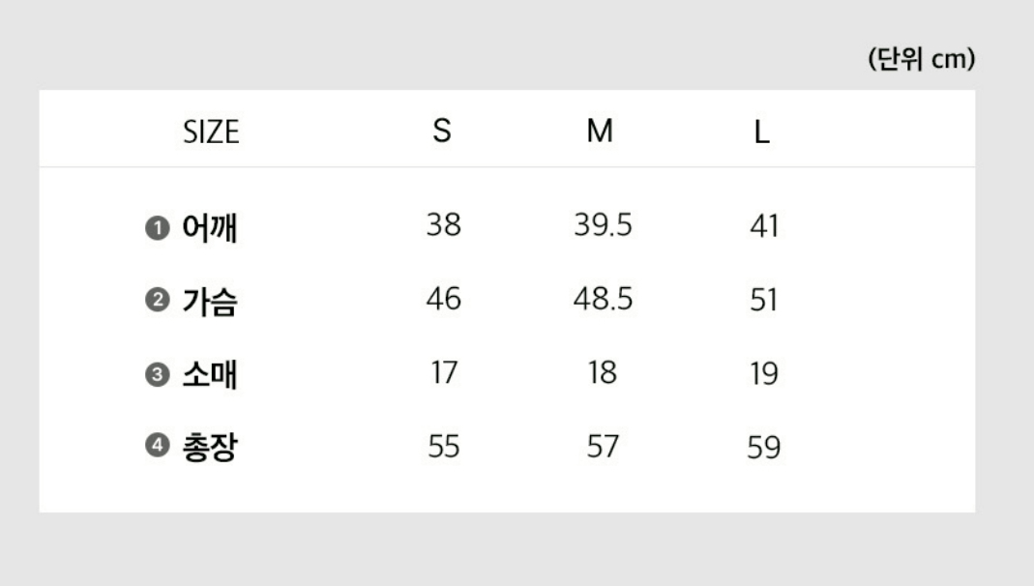
Task: Click the sleeve value 19 for size L
Action: coord(763,374)
